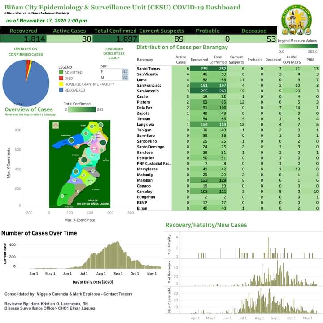Screen dimensions: 323x323
Task: Select the yellow HOME/QUARANTINE FACILITY legend swatch
Action: coord(61,84)
